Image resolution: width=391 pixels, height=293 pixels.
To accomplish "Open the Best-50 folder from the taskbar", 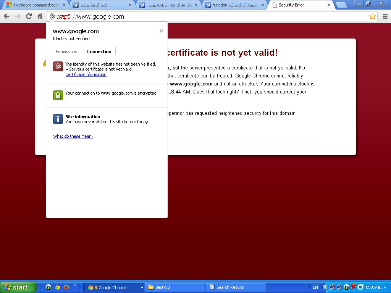I will point(175,288).
